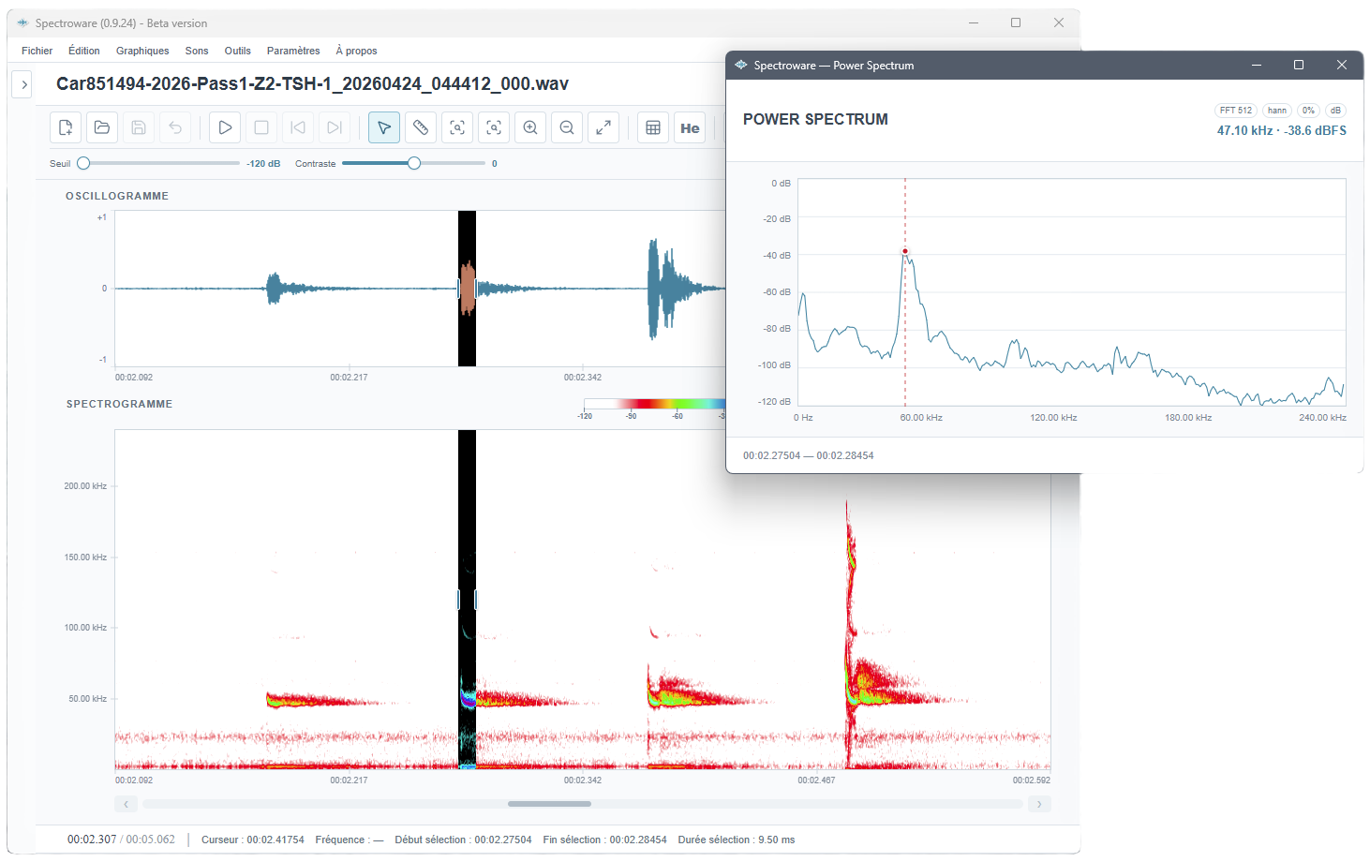Screen dimensions: 1370x862
Task: Maximize the Power Spectrum window
Action: click(1299, 65)
